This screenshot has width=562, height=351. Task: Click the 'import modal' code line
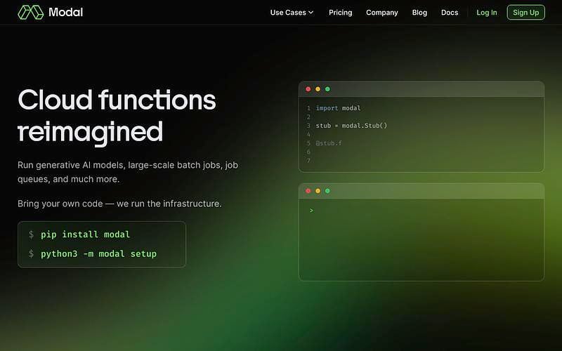pos(338,108)
